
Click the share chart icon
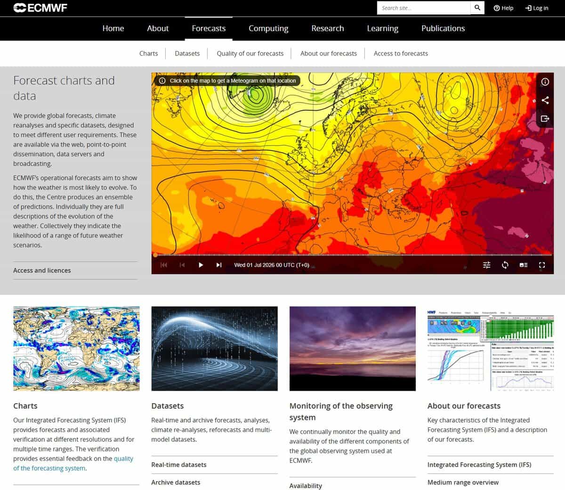coord(545,100)
